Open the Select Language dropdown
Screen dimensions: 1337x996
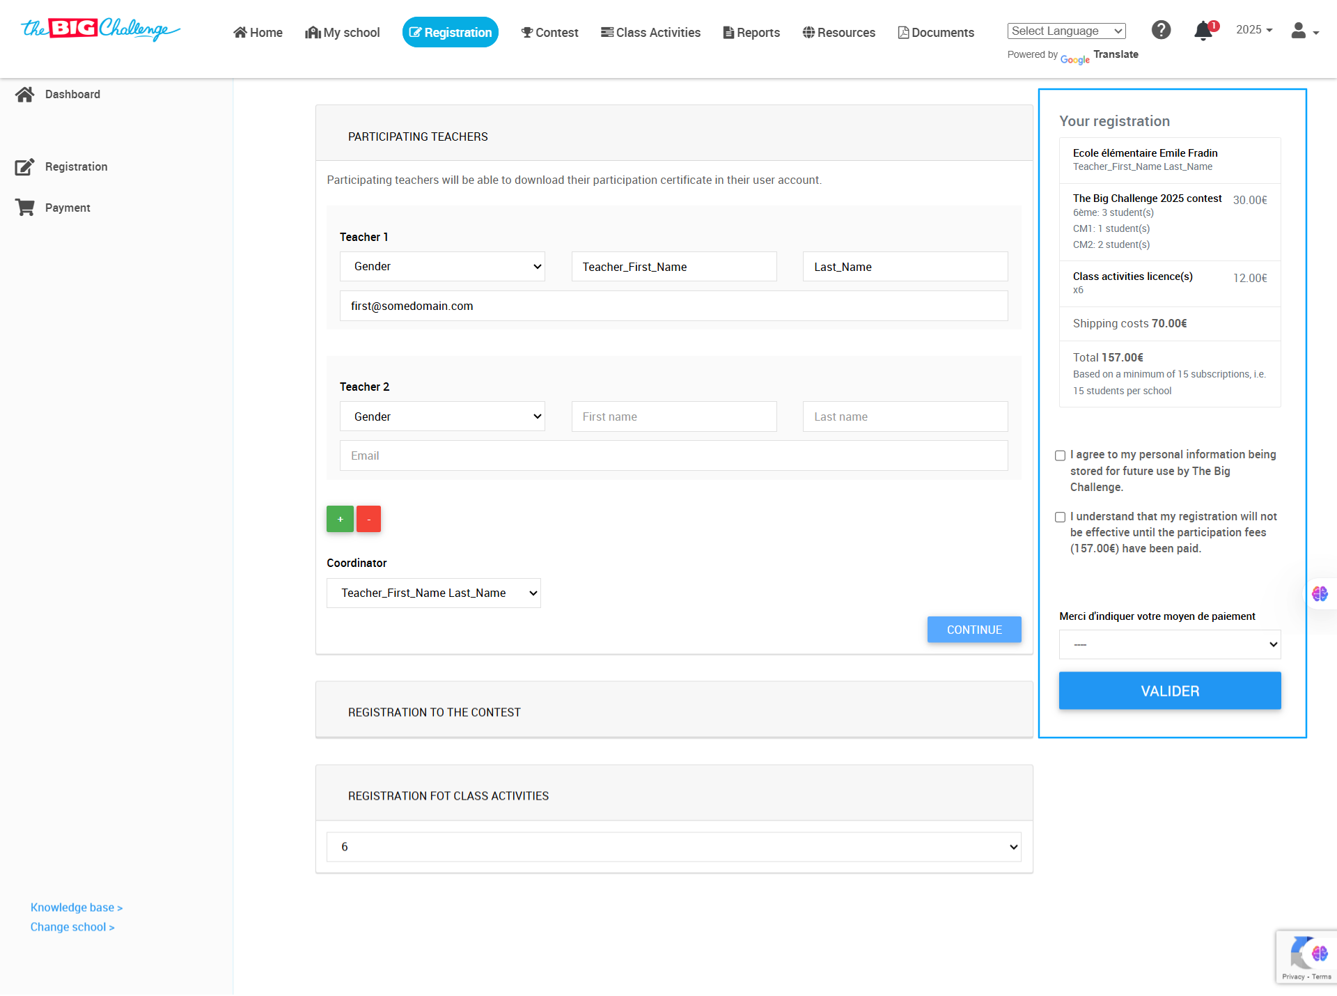[1066, 31]
